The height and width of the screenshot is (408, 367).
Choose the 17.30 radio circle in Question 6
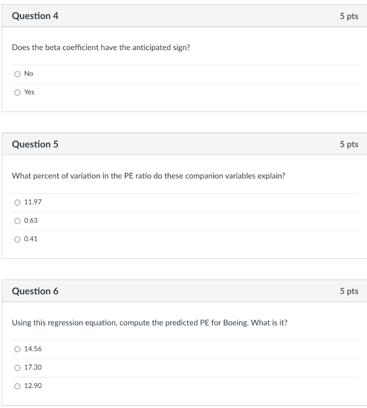tap(17, 367)
